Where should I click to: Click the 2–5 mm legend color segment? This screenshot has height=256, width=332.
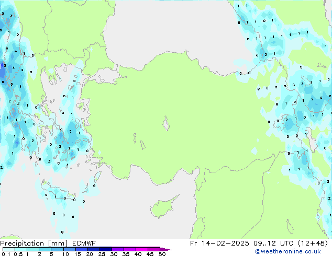point(45,249)
